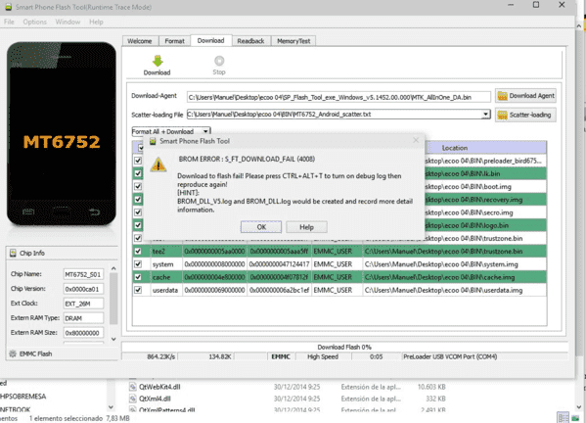Switch to the Readback tab
Viewport: 586px width, 423px height.
250,41
